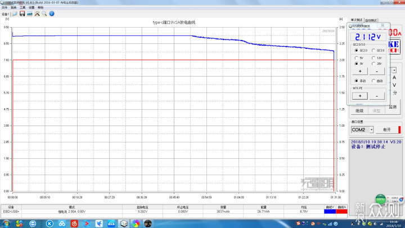Select the QC3.0 radio option
This screenshot has height=228, width=405.
[372, 50]
